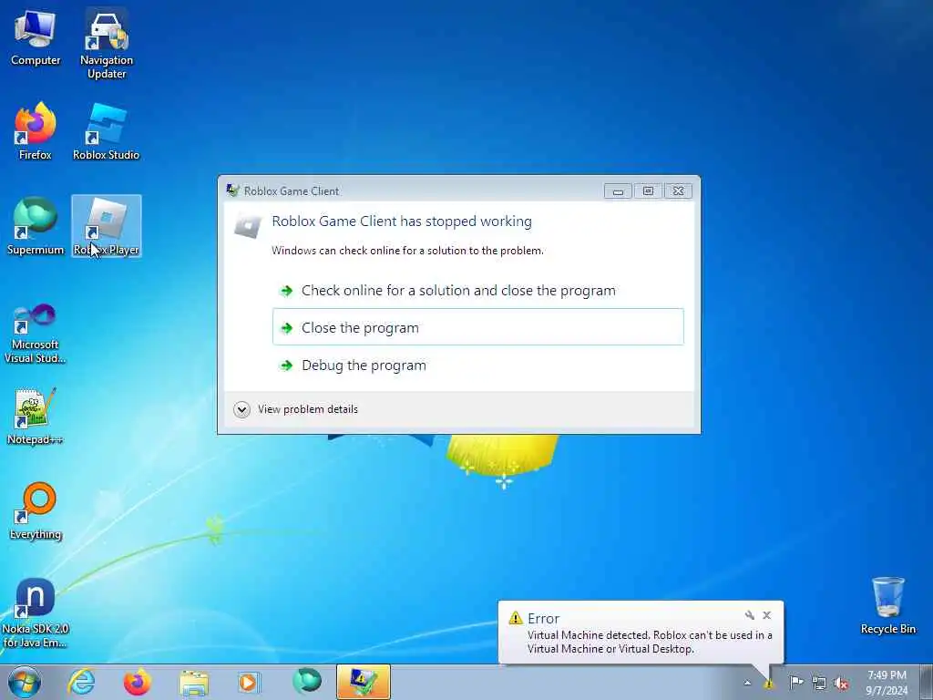
Task: Select Nokia SDK 2.0 desktop shortcut
Action: pos(36,612)
